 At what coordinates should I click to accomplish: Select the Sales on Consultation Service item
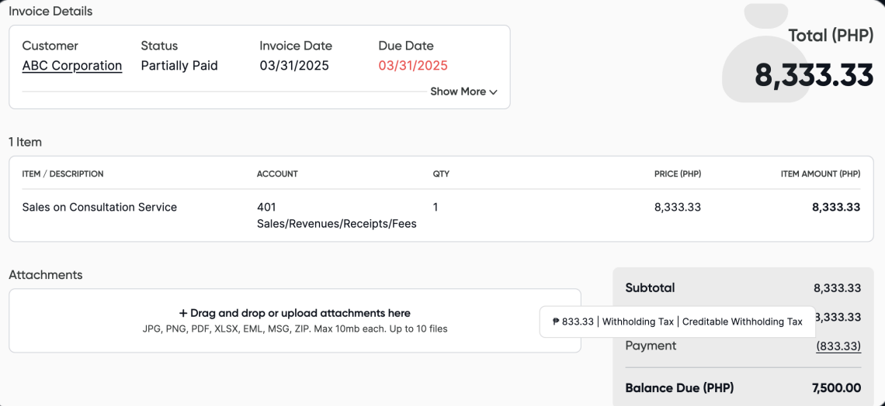(99, 208)
